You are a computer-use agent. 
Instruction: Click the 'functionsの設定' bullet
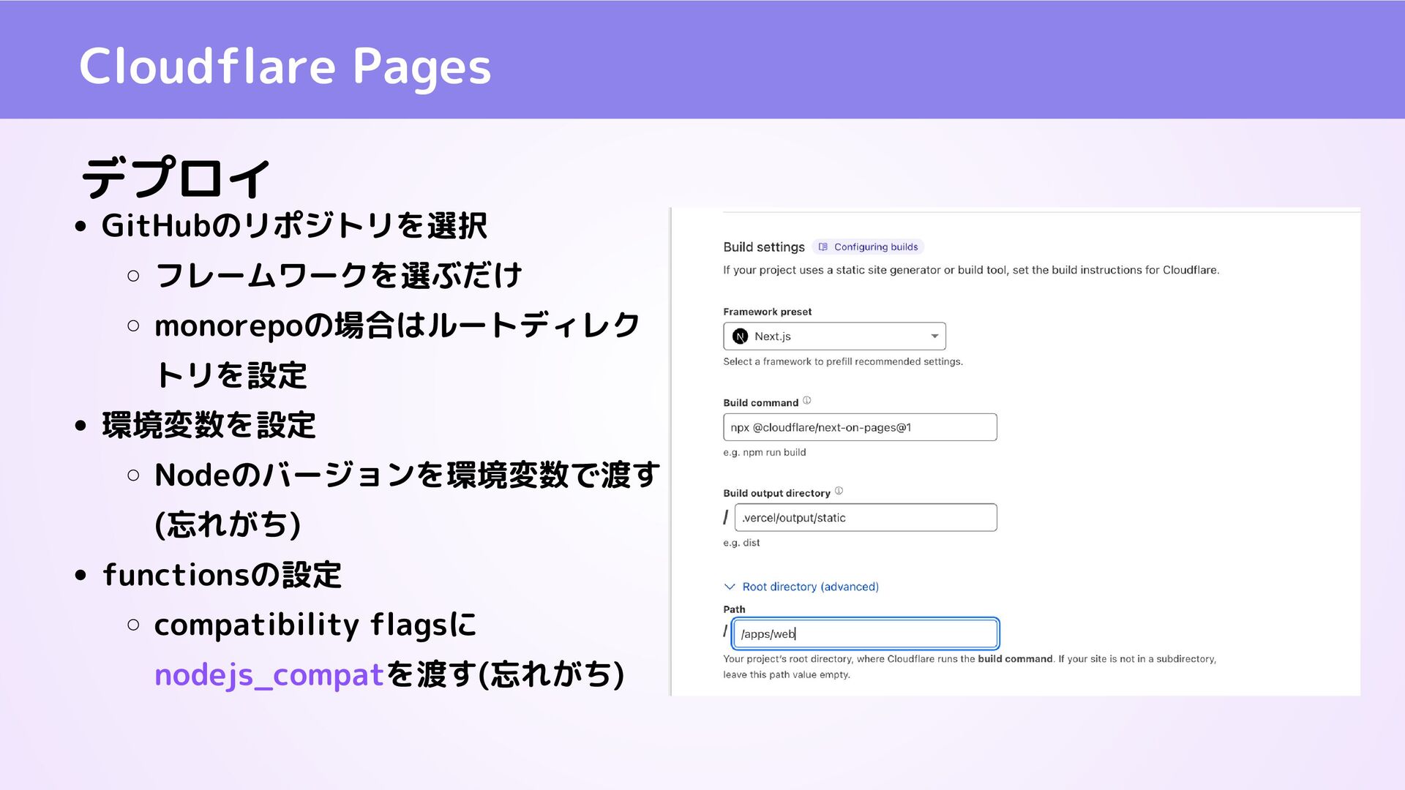pyautogui.click(x=222, y=575)
